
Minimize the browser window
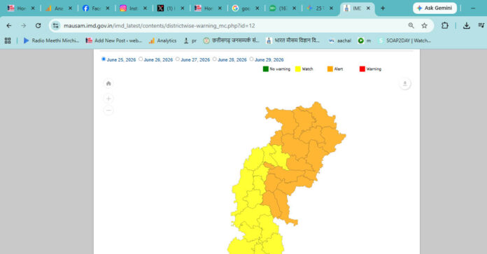tap(473, 8)
